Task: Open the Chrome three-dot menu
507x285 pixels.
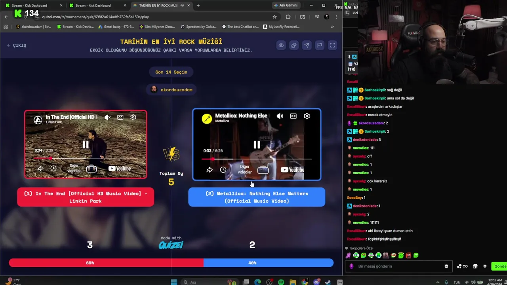Action: [x=336, y=17]
